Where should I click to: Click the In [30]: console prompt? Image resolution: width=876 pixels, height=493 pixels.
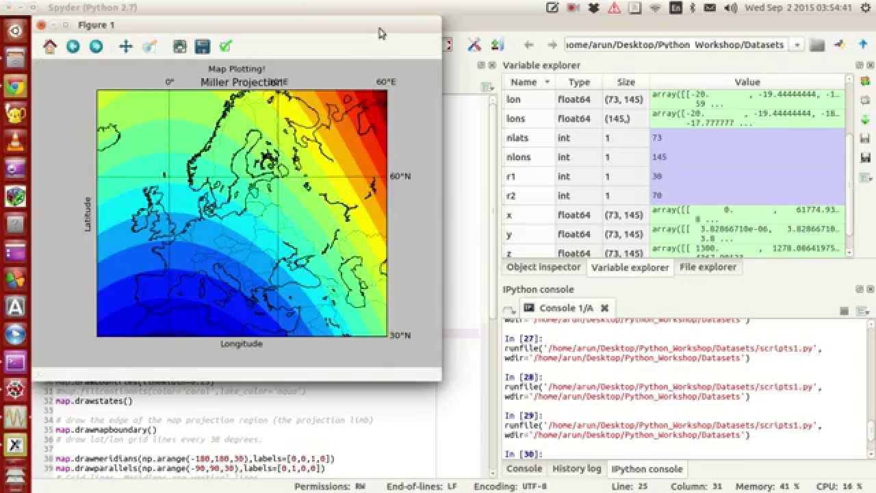pos(523,454)
